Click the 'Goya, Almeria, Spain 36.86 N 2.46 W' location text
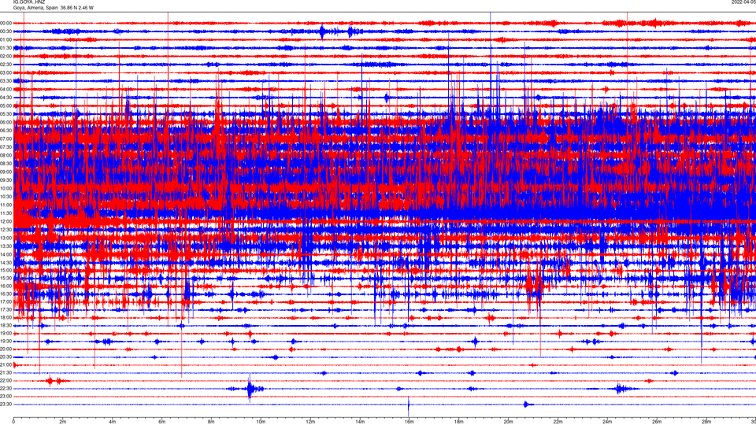 [53, 8]
